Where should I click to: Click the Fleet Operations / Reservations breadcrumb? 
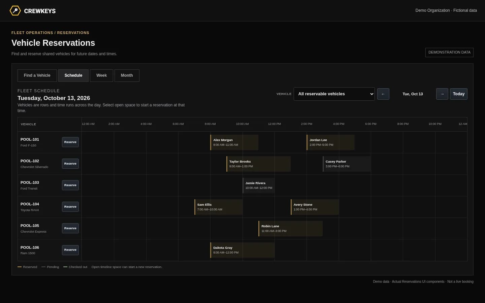pyautogui.click(x=50, y=33)
